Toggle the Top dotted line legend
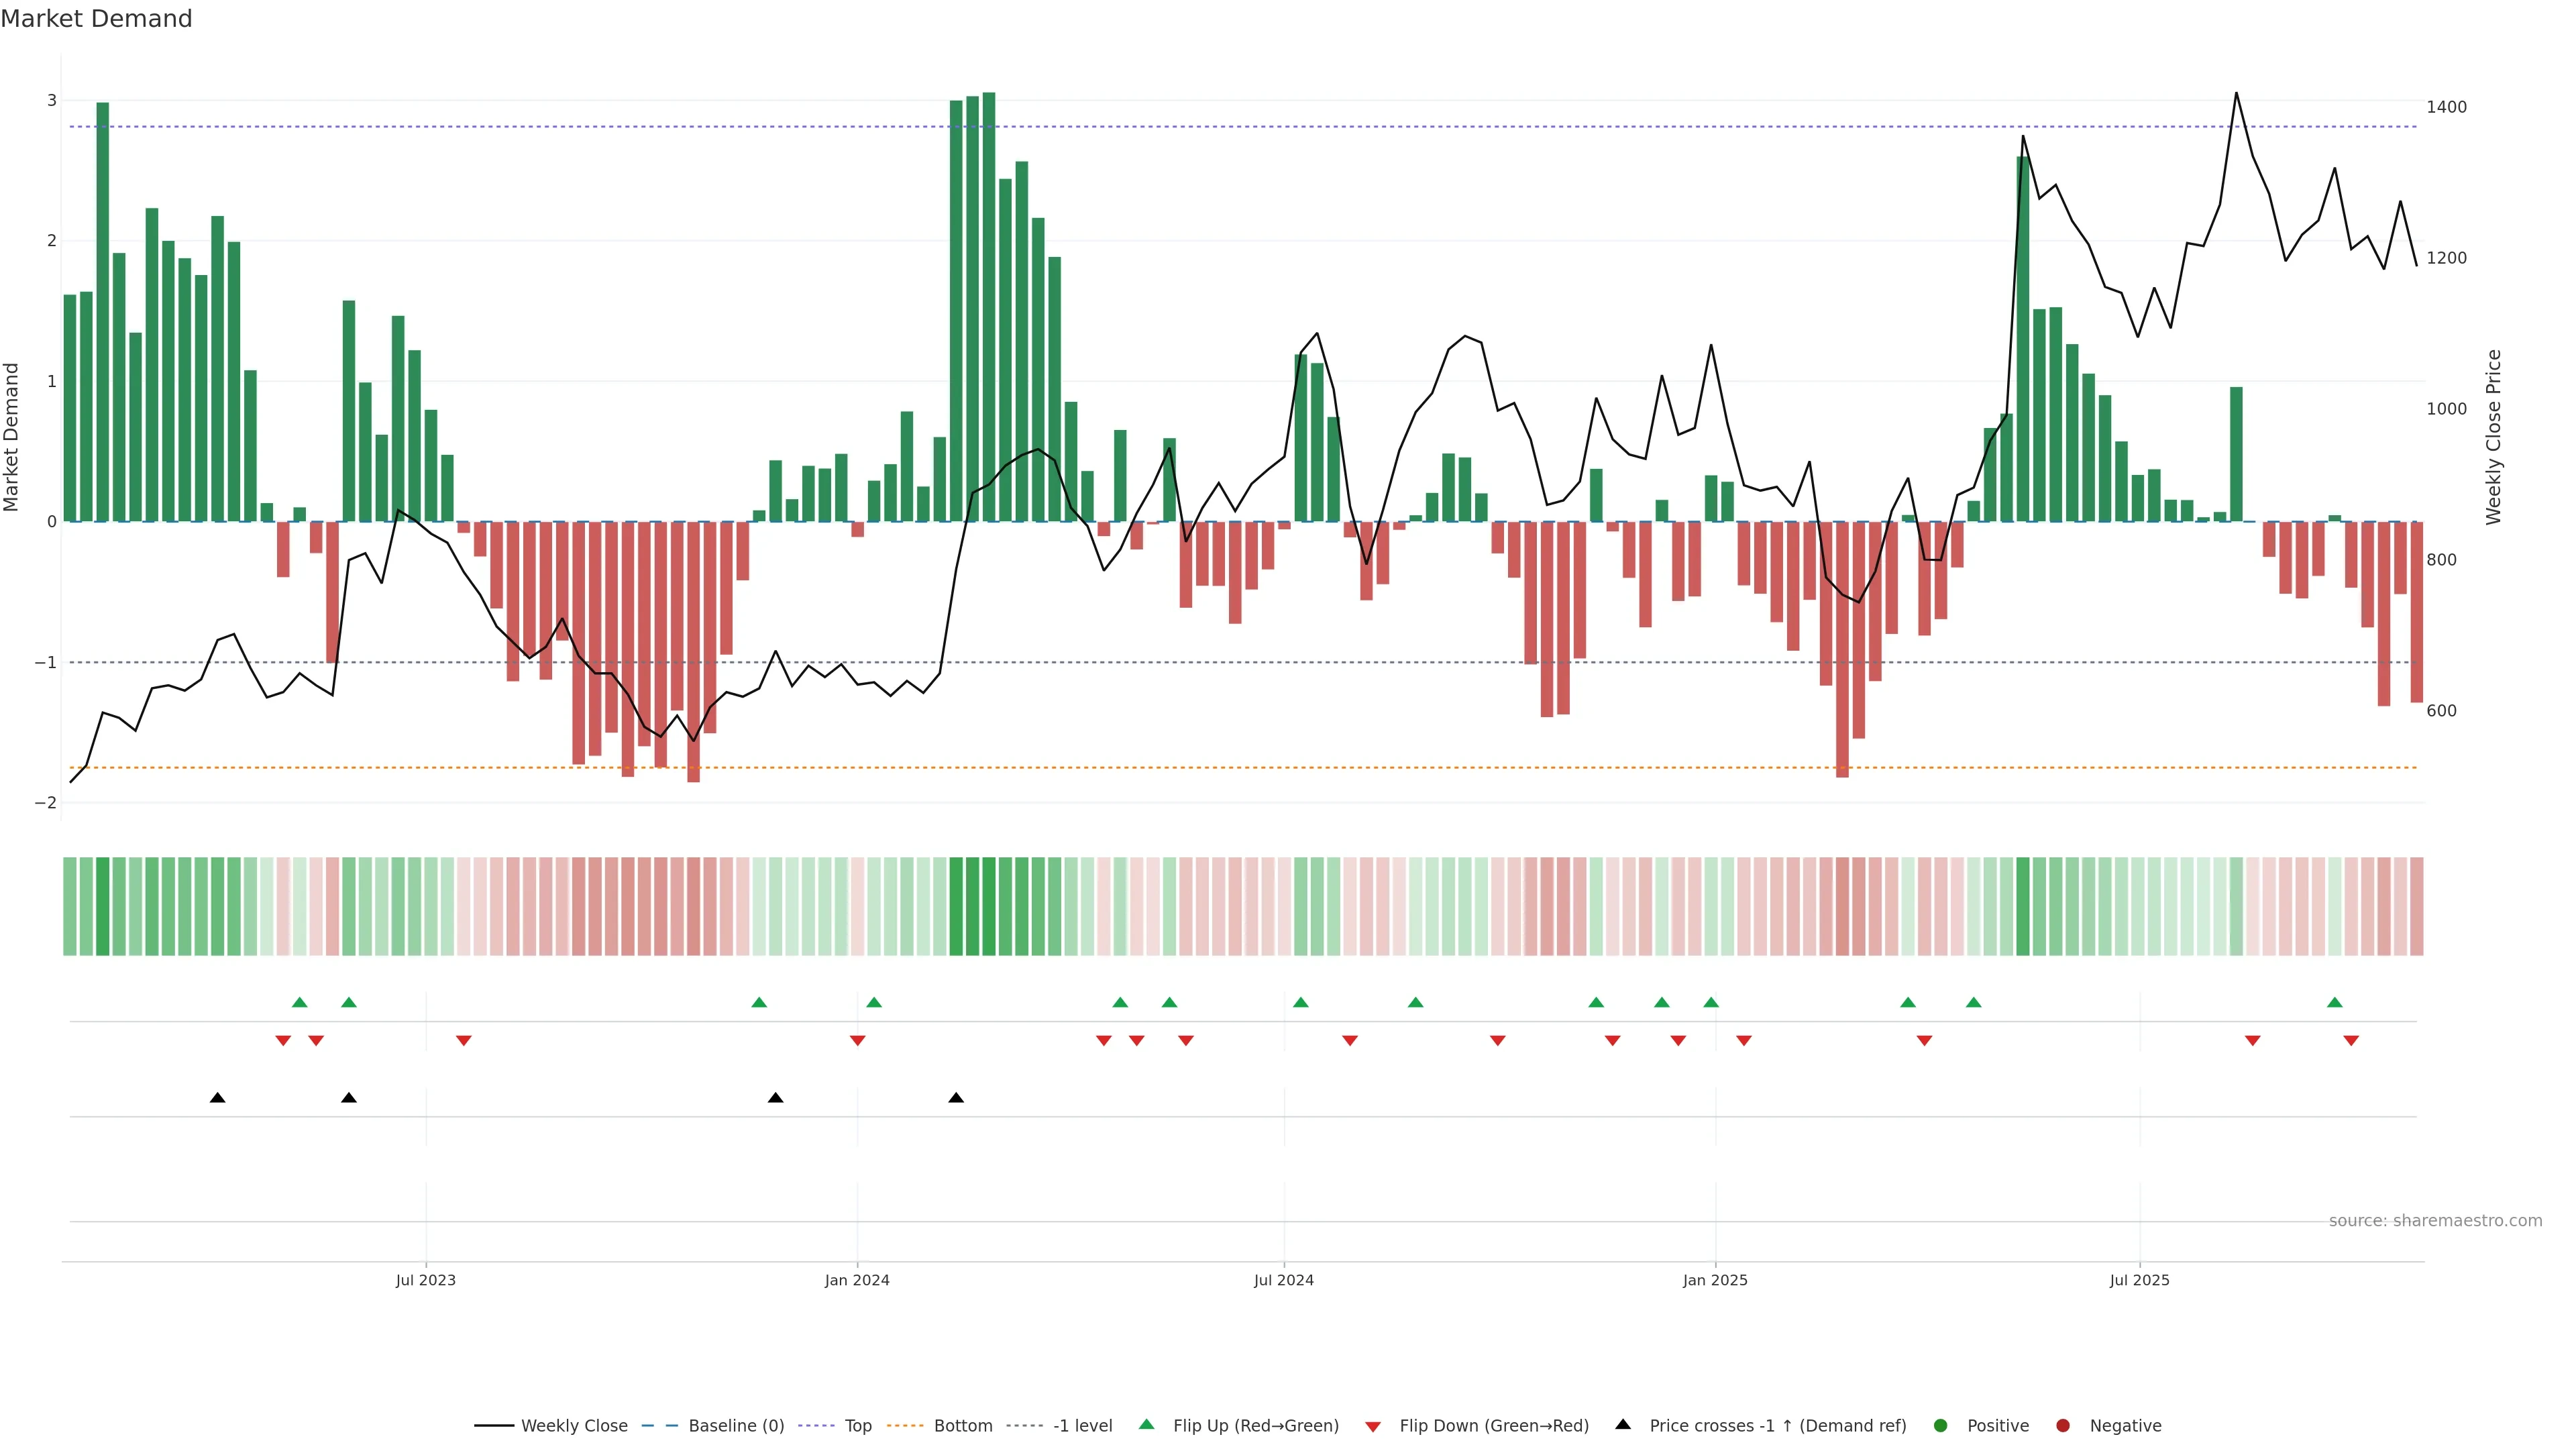This screenshot has height=1449, width=2576. coord(857,1426)
